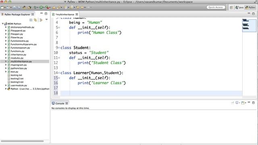Viewport: 258px width, 145px height.
Task: Close the multiinheritance editor tab
Action: [77, 14]
